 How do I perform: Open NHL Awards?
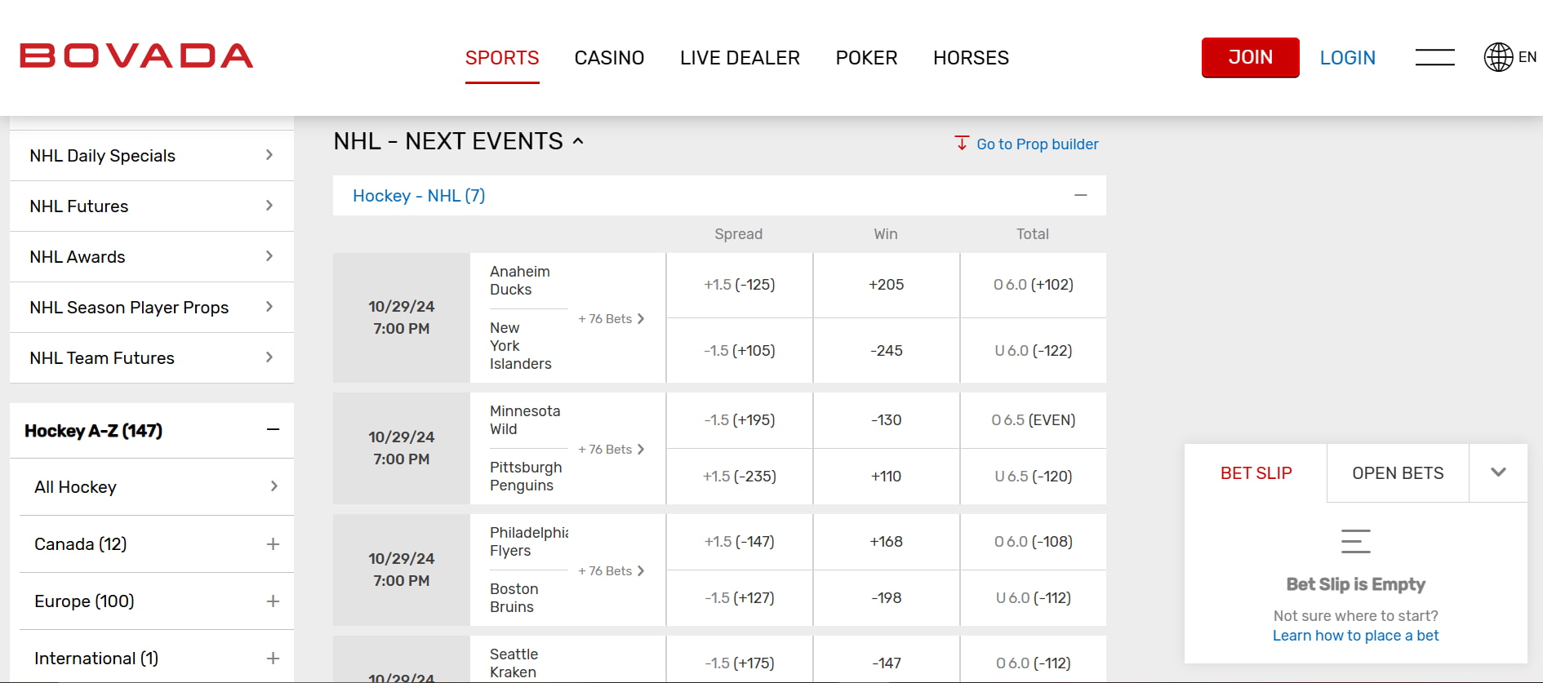tap(152, 256)
